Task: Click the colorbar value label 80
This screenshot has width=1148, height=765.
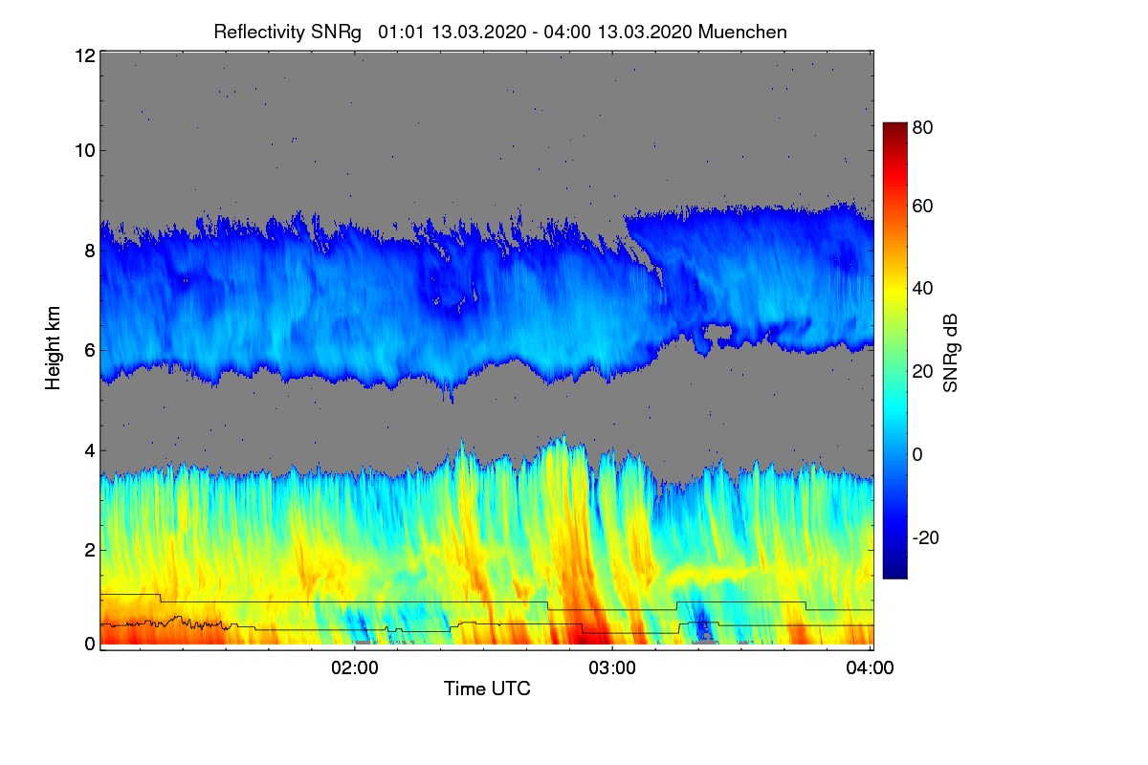Action: point(923,126)
